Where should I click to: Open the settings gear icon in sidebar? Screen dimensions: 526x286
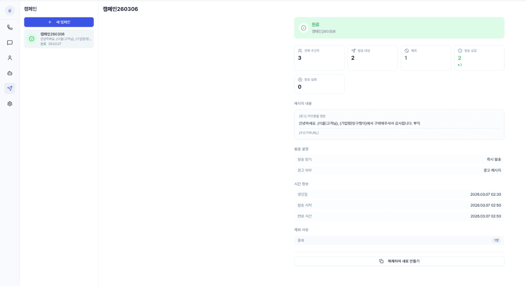tap(10, 104)
